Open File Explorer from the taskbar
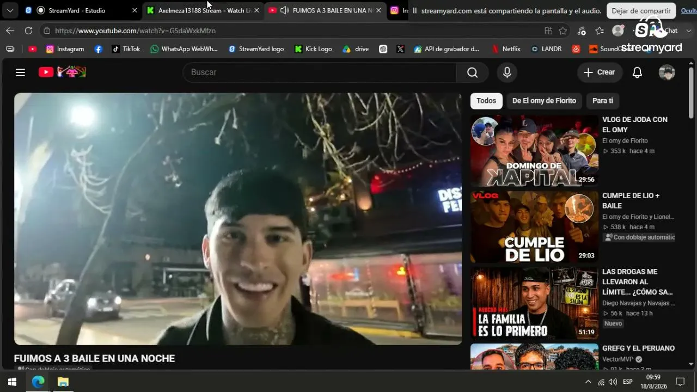697x392 pixels. point(63,382)
